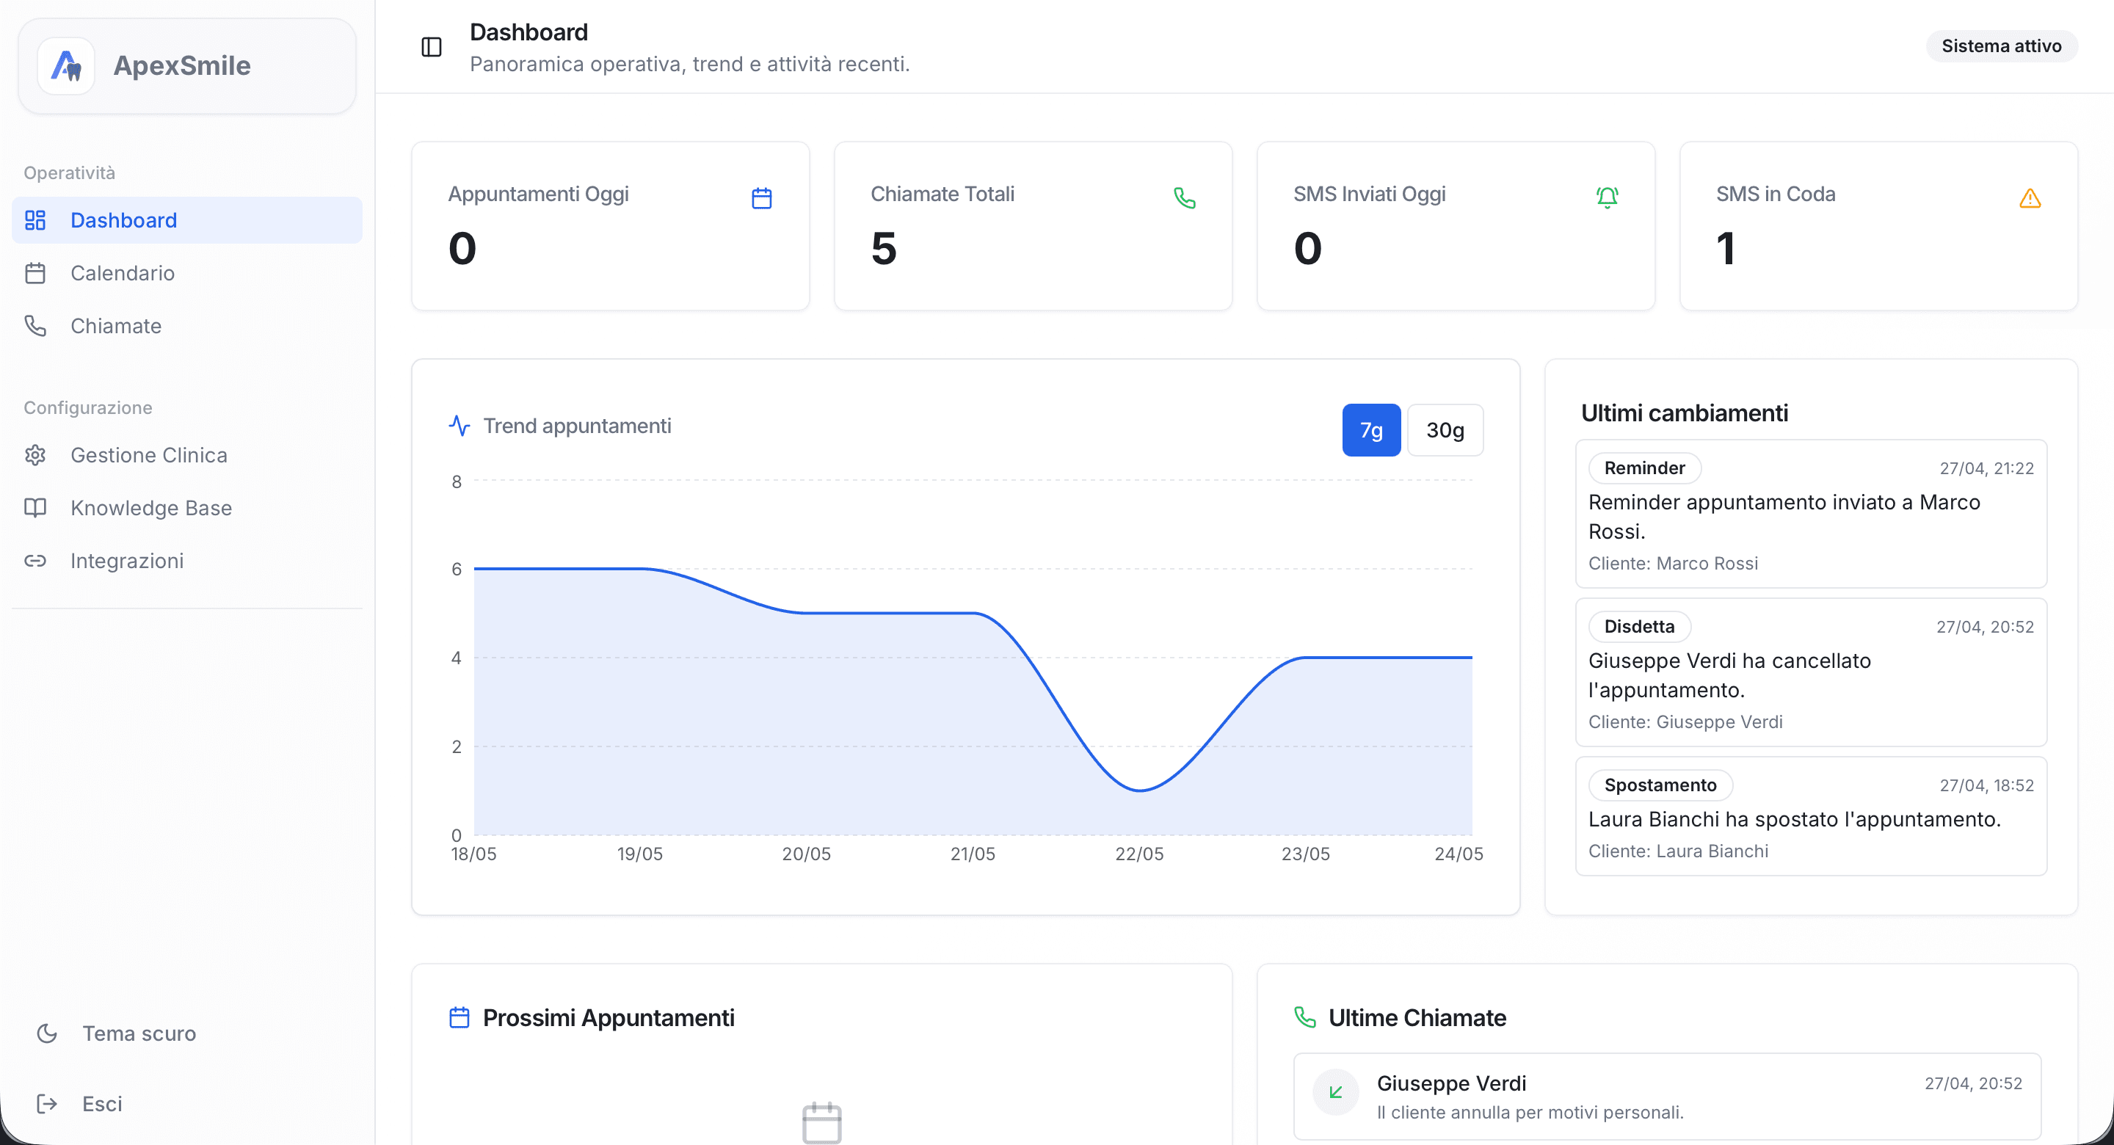The height and width of the screenshot is (1145, 2114).
Task: Click the empty calendar placeholder icon
Action: [x=821, y=1124]
